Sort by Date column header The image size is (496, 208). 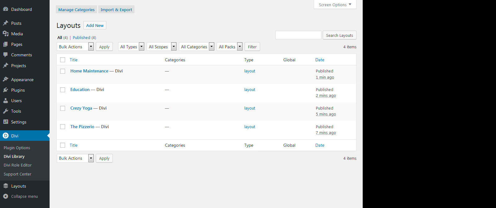(x=320, y=60)
